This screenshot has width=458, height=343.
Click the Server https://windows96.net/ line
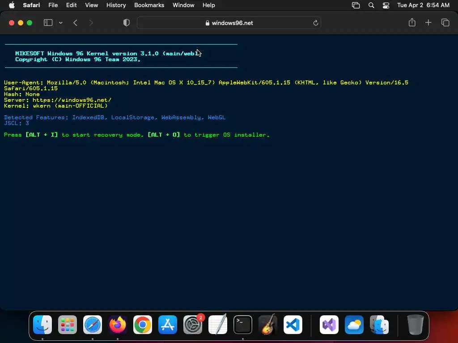click(x=58, y=100)
